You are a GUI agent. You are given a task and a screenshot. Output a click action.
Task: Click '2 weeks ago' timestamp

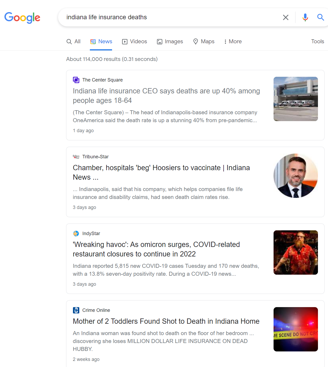pyautogui.click(x=86, y=359)
